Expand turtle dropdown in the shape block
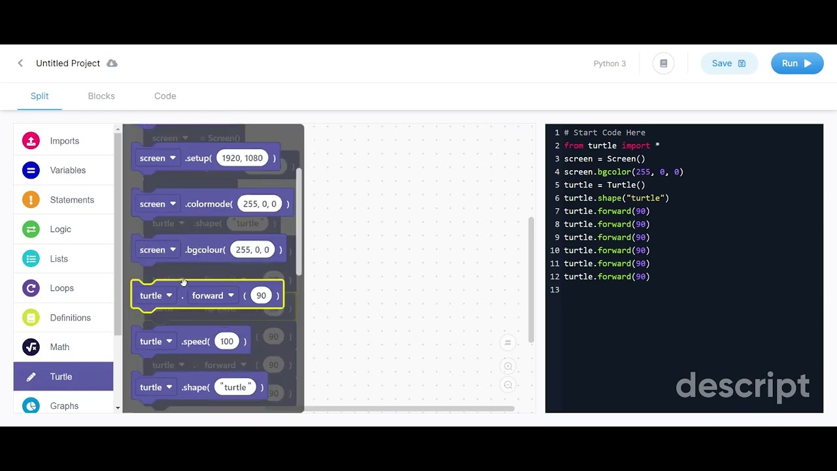The image size is (837, 471). click(x=156, y=387)
